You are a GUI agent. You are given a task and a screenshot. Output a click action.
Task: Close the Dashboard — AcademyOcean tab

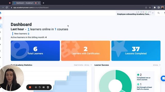[x=39, y=3]
